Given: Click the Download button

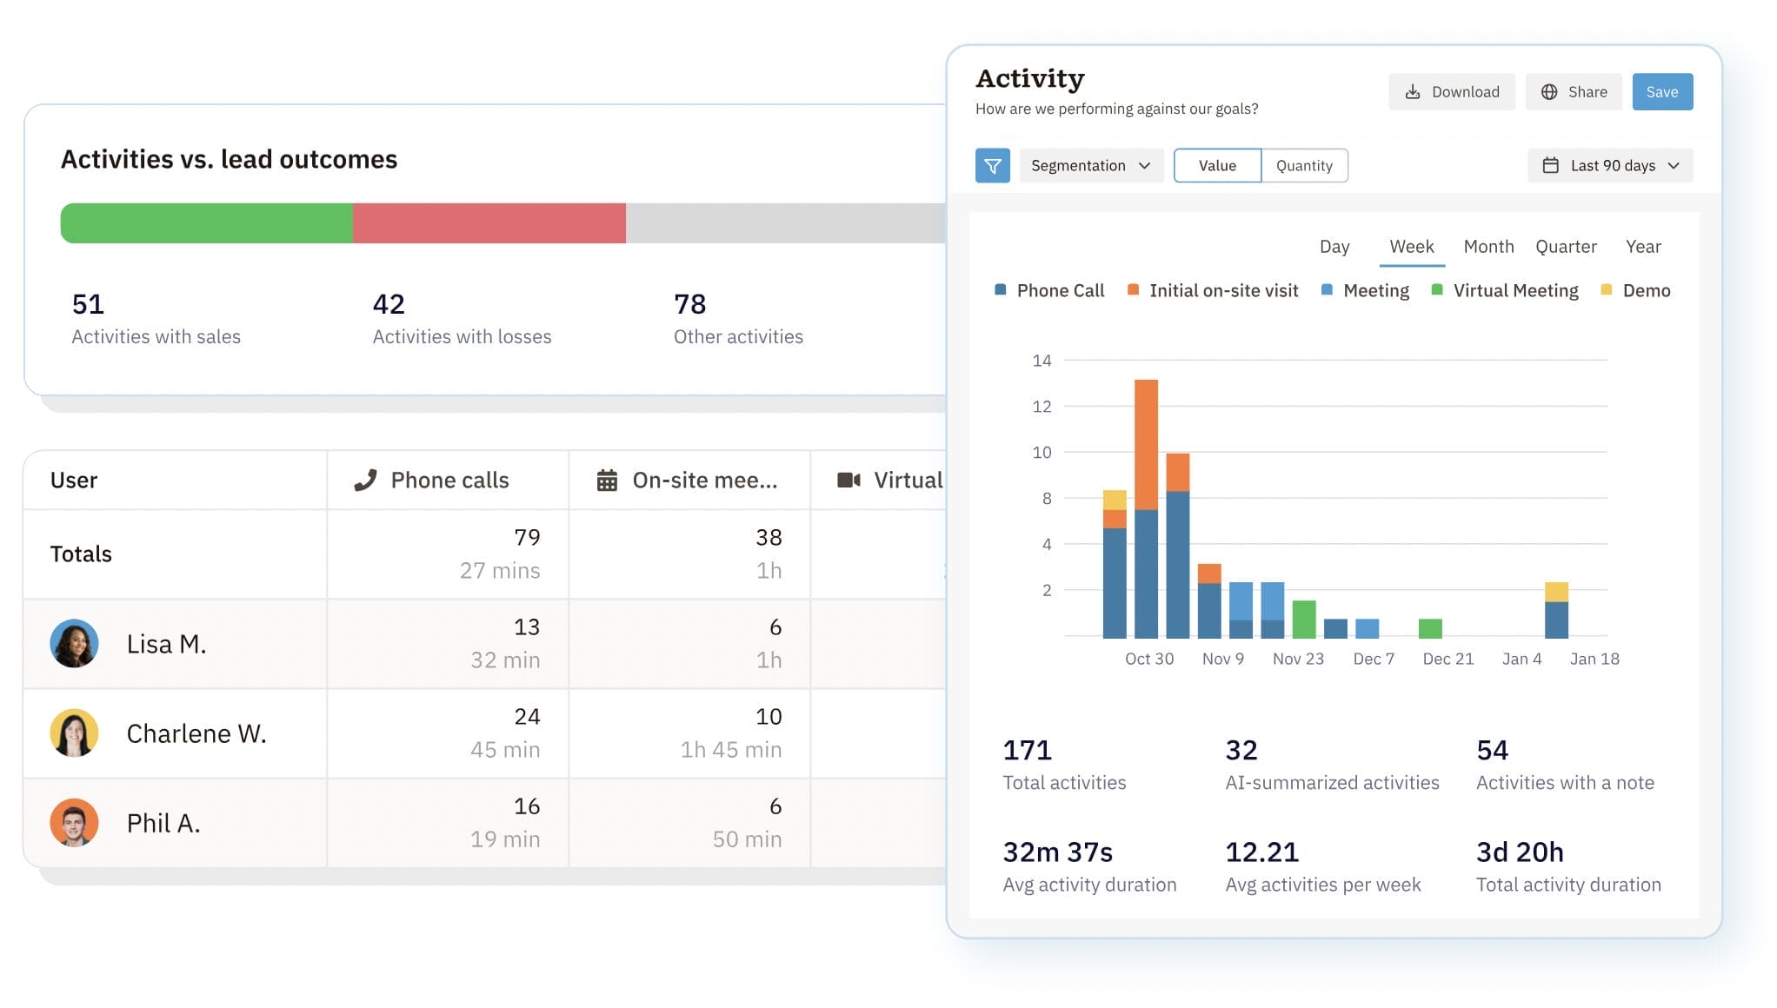Looking at the screenshot, I should coord(1451,92).
